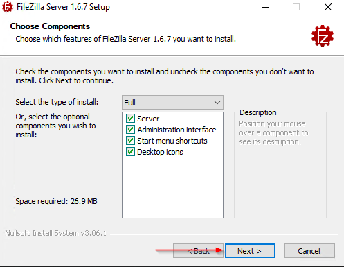This screenshot has height=267, width=344.
Task: Select the Server label in the component list
Action: coord(148,119)
